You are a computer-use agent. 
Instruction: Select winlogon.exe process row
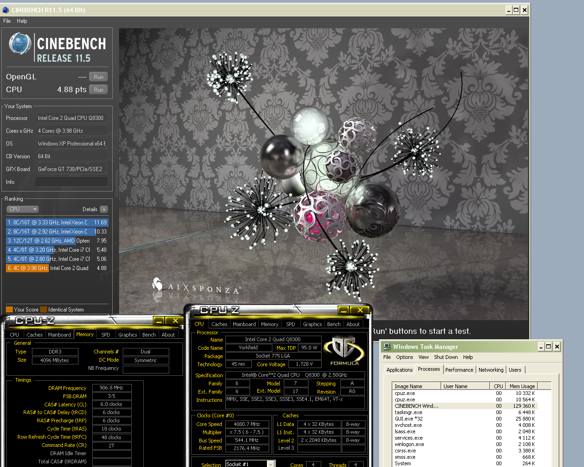[465, 444]
